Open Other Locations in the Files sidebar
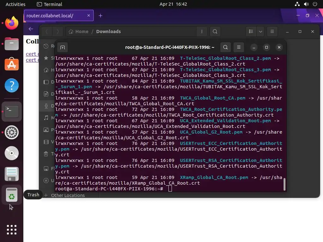The height and width of the screenshot is (242, 323). point(68,195)
